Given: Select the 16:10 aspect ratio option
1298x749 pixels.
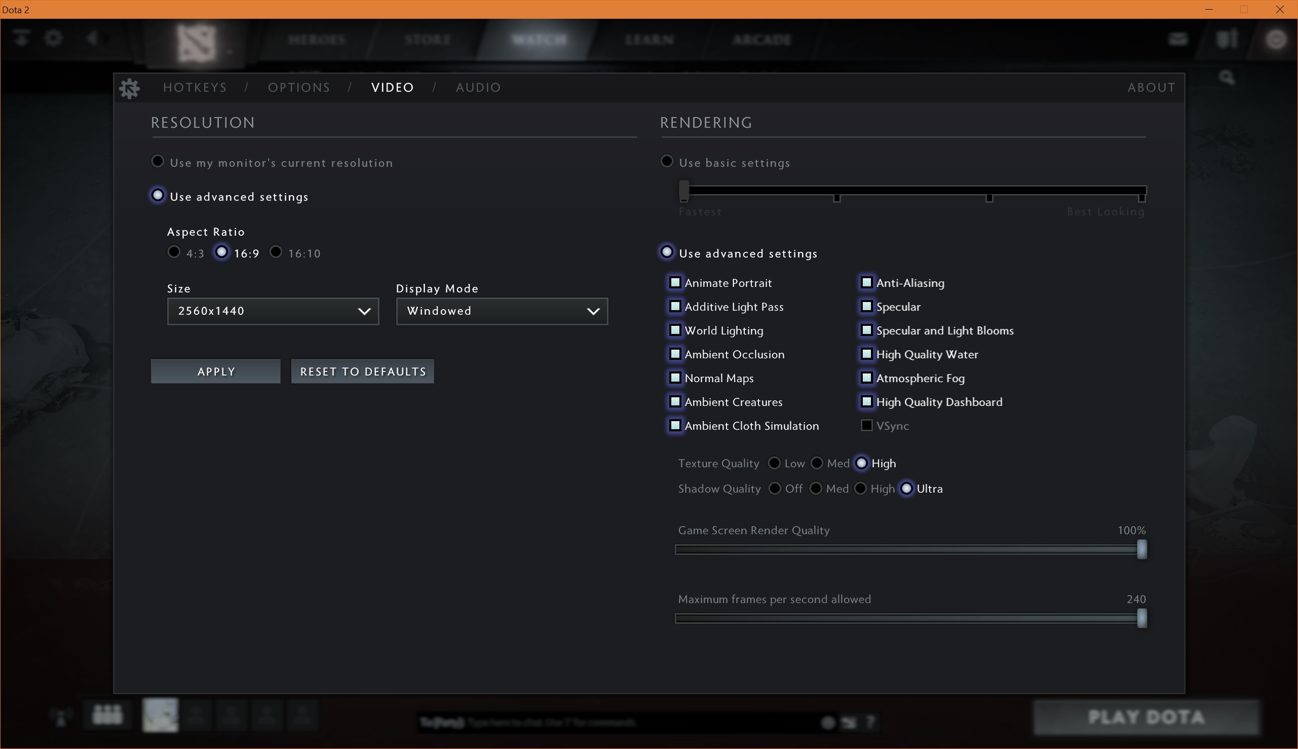Looking at the screenshot, I should coord(276,252).
